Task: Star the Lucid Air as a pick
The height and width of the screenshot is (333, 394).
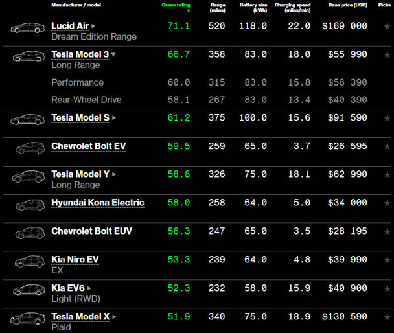Action: click(387, 27)
